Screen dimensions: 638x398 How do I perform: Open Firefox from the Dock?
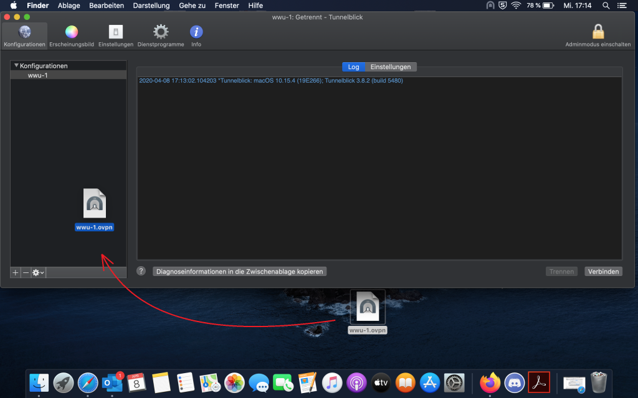coord(490,382)
